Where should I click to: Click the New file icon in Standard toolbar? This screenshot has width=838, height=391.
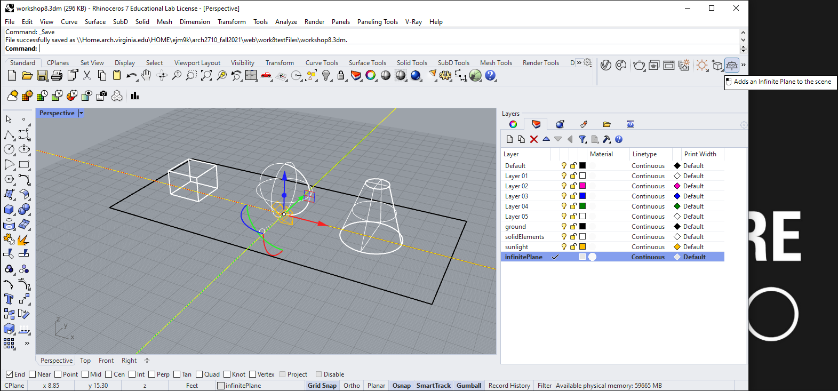[x=12, y=76]
